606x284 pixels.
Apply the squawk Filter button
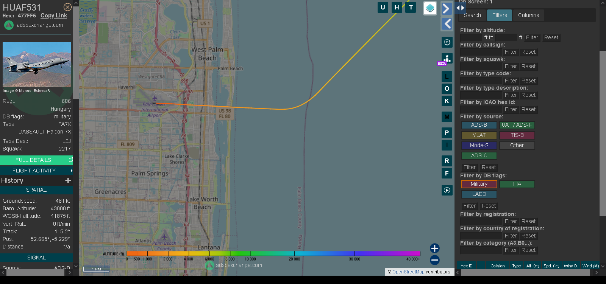(511, 66)
